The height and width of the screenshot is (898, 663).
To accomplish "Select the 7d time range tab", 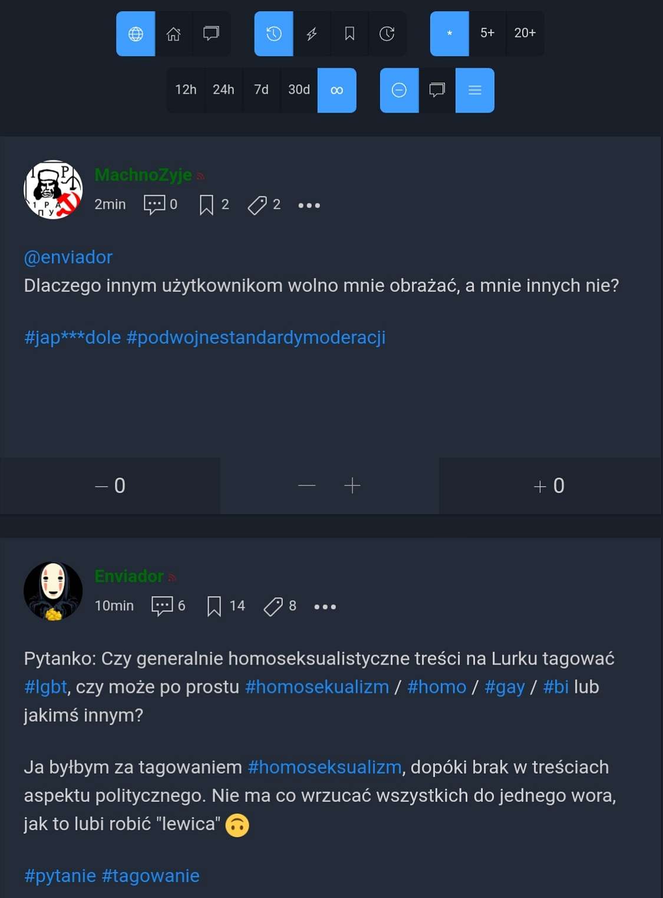I will click(x=261, y=90).
